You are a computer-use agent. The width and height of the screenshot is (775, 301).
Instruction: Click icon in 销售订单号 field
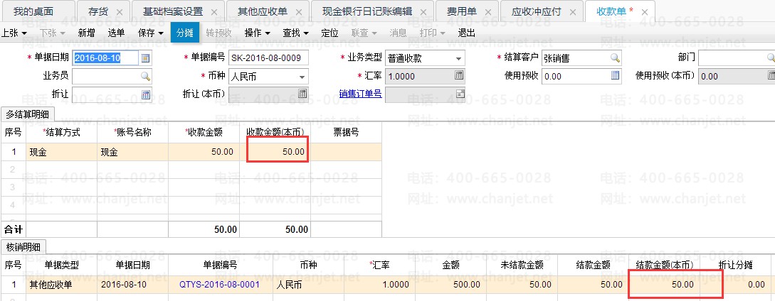point(460,94)
